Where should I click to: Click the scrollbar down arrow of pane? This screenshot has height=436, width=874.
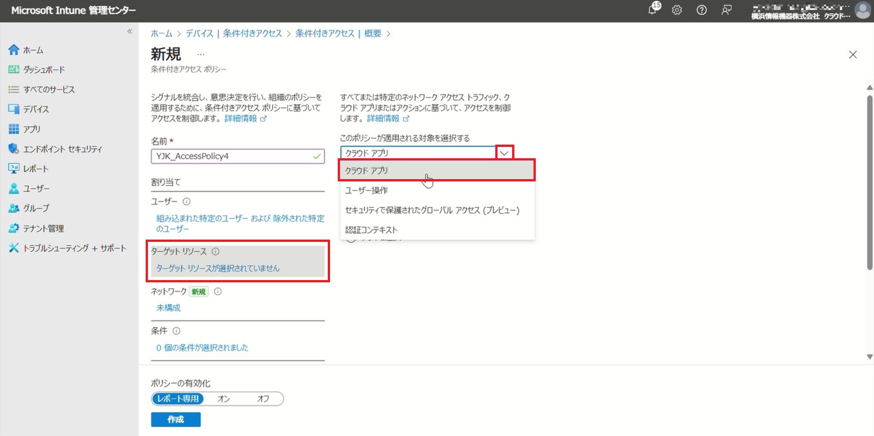point(869,357)
